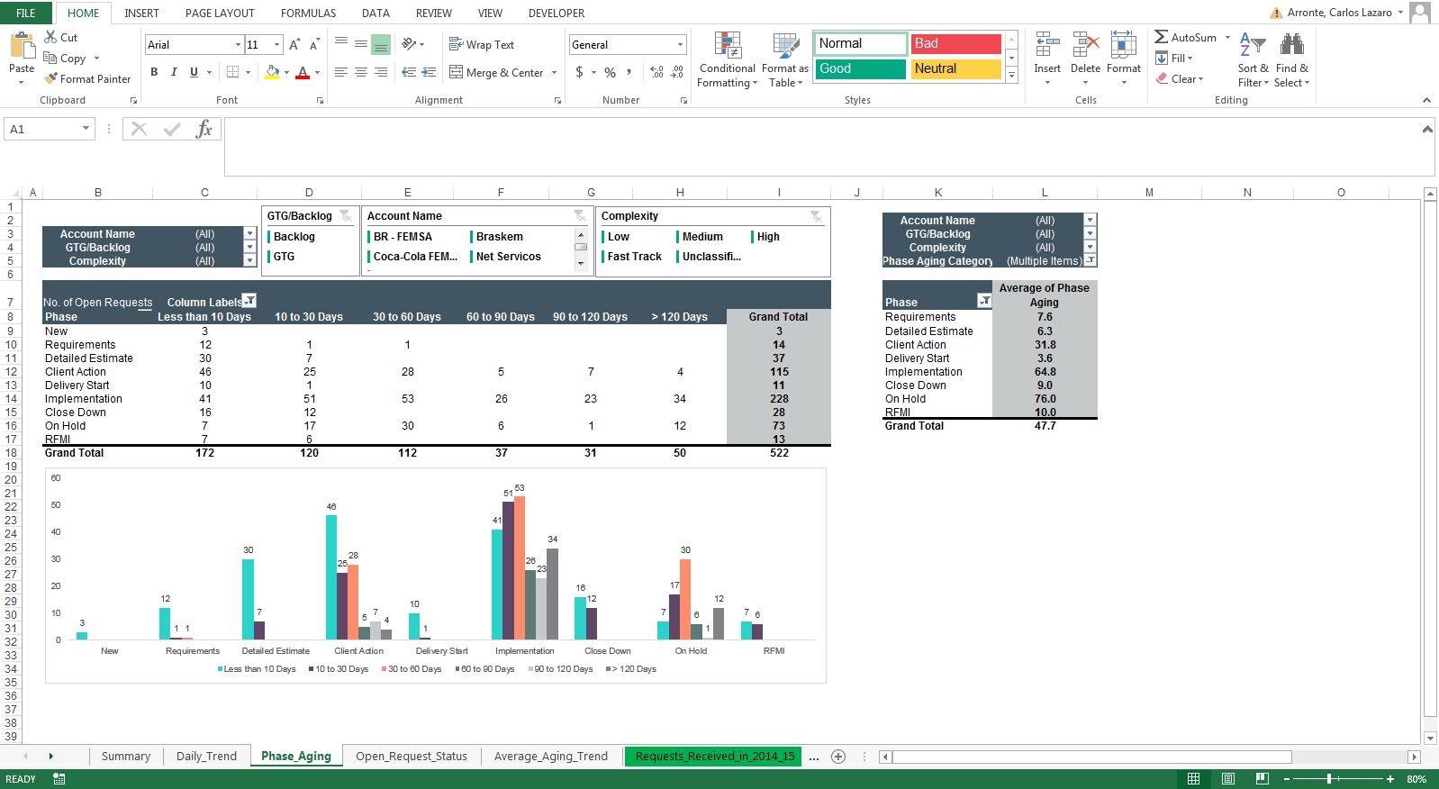Toggle Center alignment for text
The image size is (1439, 789).
pyautogui.click(x=361, y=72)
